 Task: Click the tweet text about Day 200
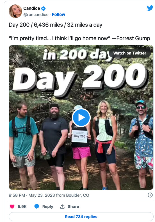[x=55, y=25]
